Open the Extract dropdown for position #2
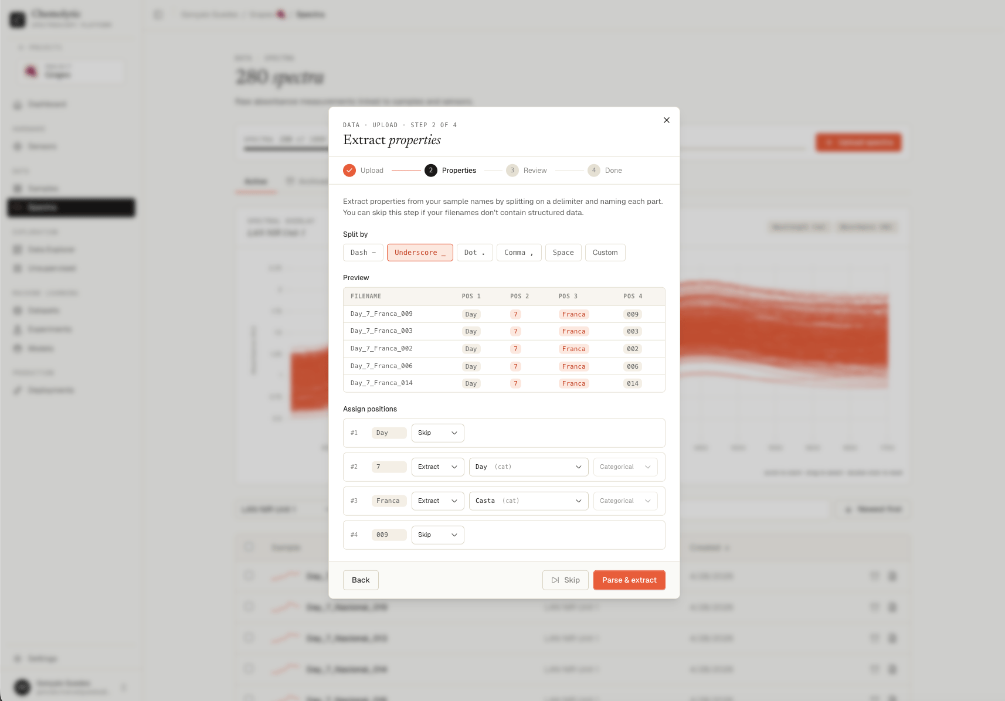Screen dimensions: 1005x701 click(438, 467)
